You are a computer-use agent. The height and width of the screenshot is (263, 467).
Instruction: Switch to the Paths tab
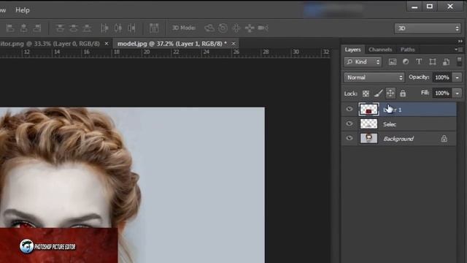(407, 50)
